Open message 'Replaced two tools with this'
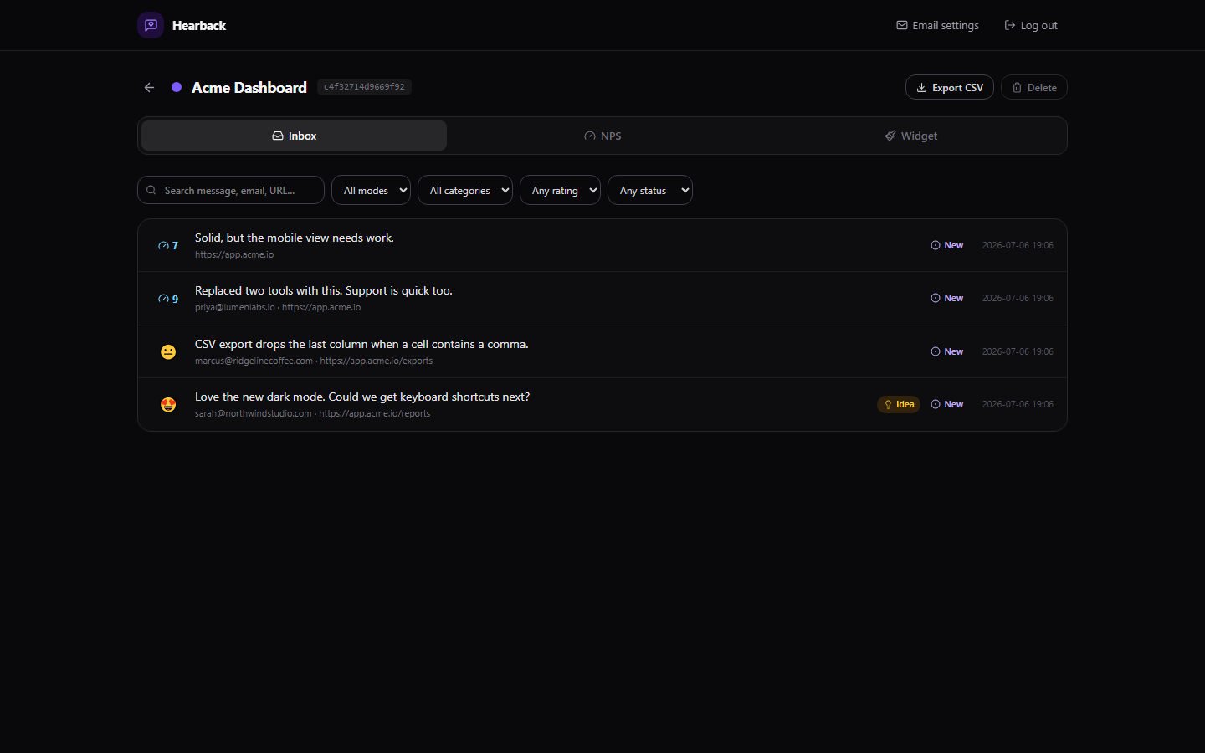 coord(324,290)
